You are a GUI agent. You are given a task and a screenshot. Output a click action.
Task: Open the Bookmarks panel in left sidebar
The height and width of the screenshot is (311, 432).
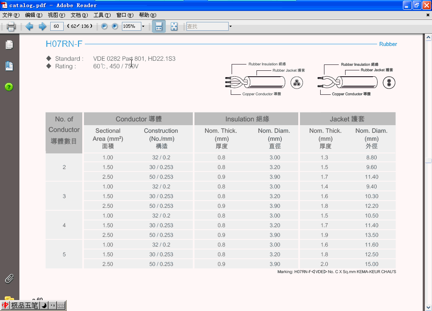[x=9, y=66]
